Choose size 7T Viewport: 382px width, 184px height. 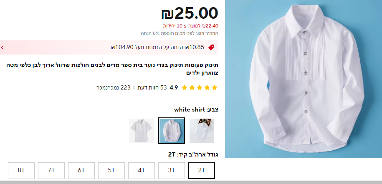(x=51, y=171)
